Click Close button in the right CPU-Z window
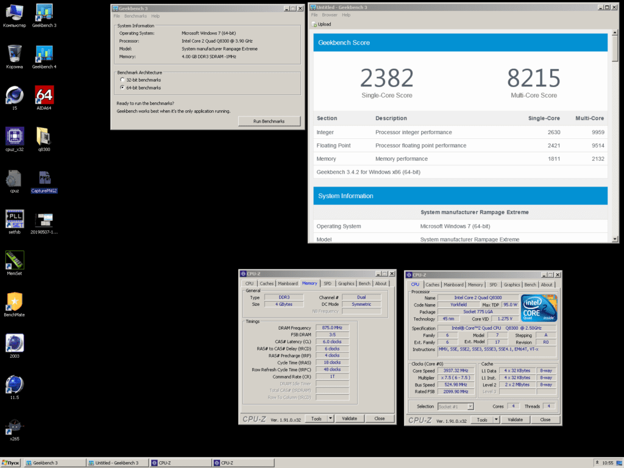Viewport: 624px width, 468px height. tap(545, 420)
